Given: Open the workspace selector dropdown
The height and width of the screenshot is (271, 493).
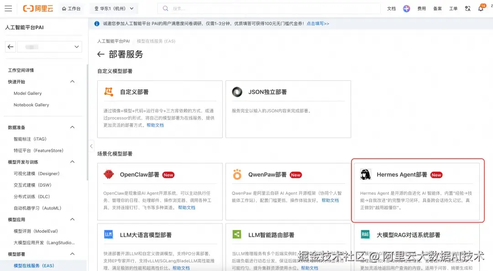Looking at the screenshot, I should pyautogui.click(x=50, y=47).
